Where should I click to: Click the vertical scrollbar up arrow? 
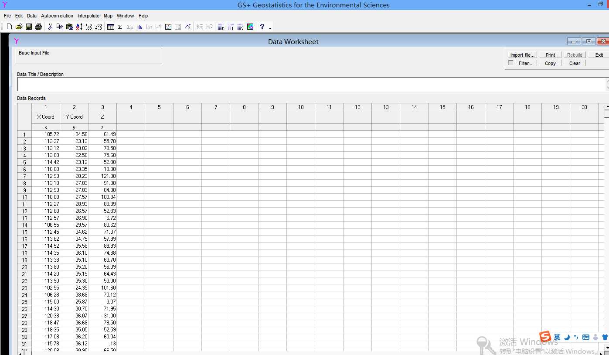pos(606,107)
